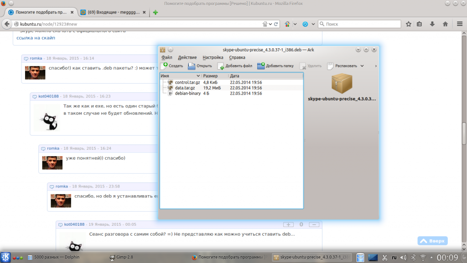Sort the archive list by the Размер column
This screenshot has width=467, height=263.
pos(214,76)
